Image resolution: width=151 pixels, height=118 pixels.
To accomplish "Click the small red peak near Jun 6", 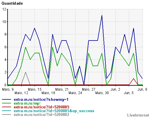I will 134,79.
